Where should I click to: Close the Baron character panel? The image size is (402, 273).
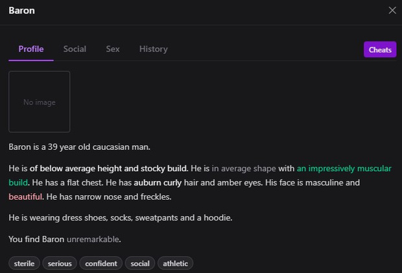pos(392,10)
